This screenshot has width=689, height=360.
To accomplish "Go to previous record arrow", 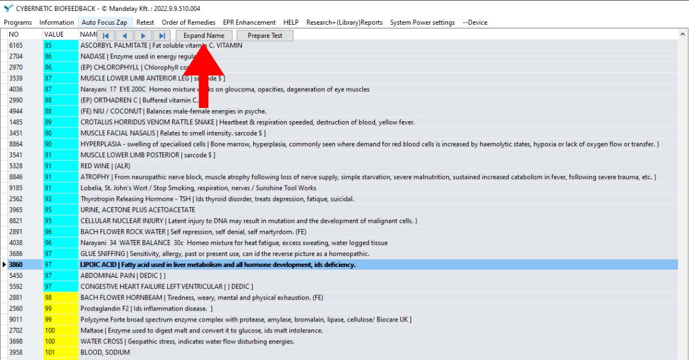I will tap(124, 36).
